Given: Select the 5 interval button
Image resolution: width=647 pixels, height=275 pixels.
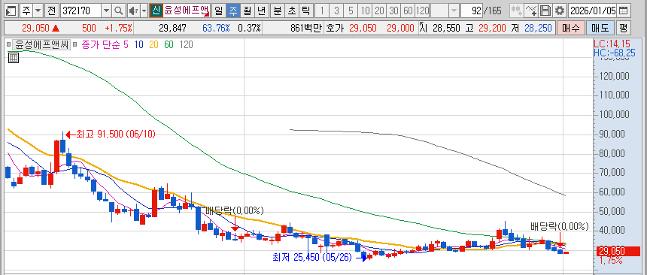Looking at the screenshot, I should (351, 11).
